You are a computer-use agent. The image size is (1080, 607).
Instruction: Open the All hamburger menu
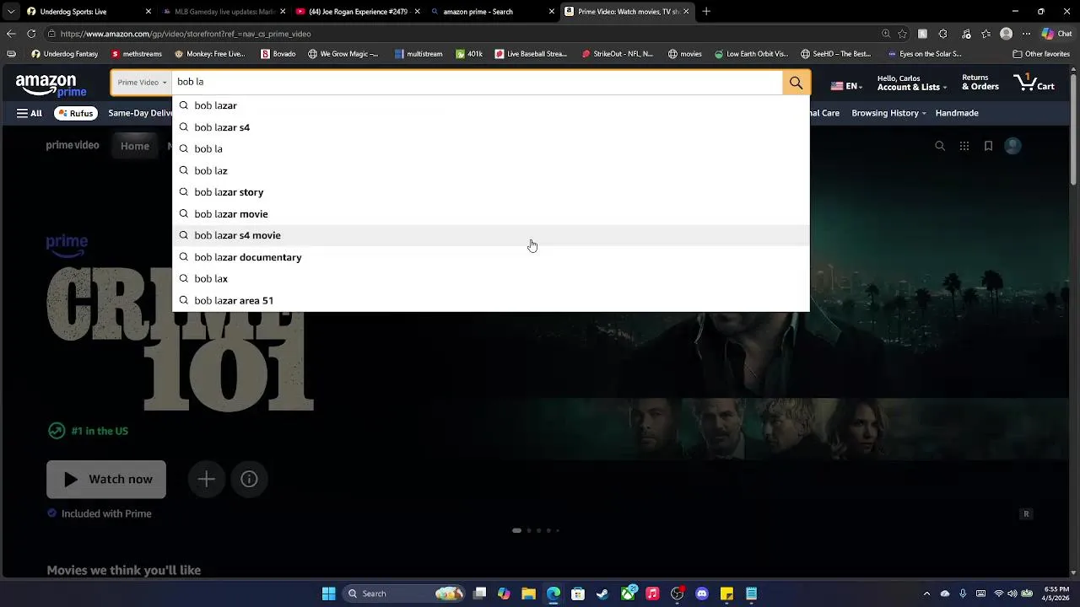tap(30, 113)
